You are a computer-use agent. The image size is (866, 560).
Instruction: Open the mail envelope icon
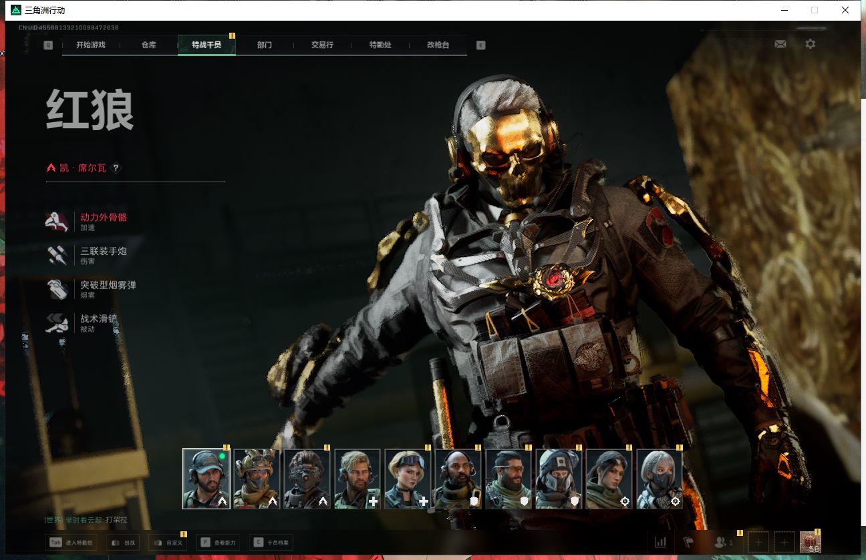(x=780, y=44)
